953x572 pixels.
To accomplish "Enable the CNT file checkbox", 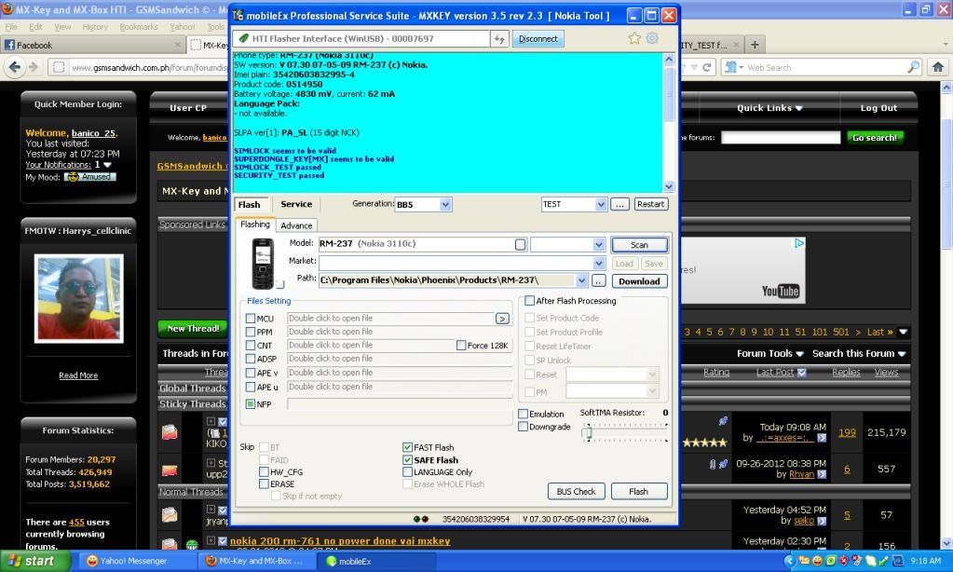I will (251, 346).
